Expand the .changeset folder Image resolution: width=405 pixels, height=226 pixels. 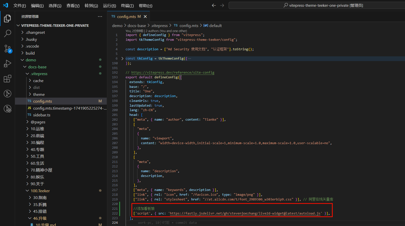(x=23, y=32)
